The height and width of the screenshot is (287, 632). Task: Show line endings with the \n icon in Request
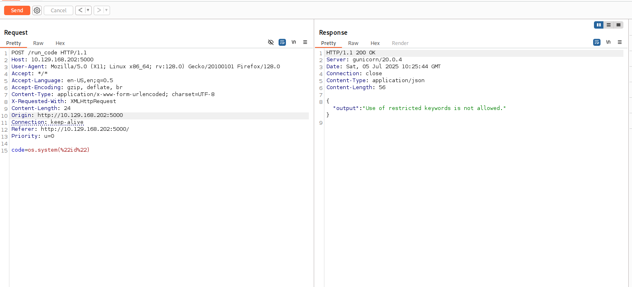click(293, 42)
